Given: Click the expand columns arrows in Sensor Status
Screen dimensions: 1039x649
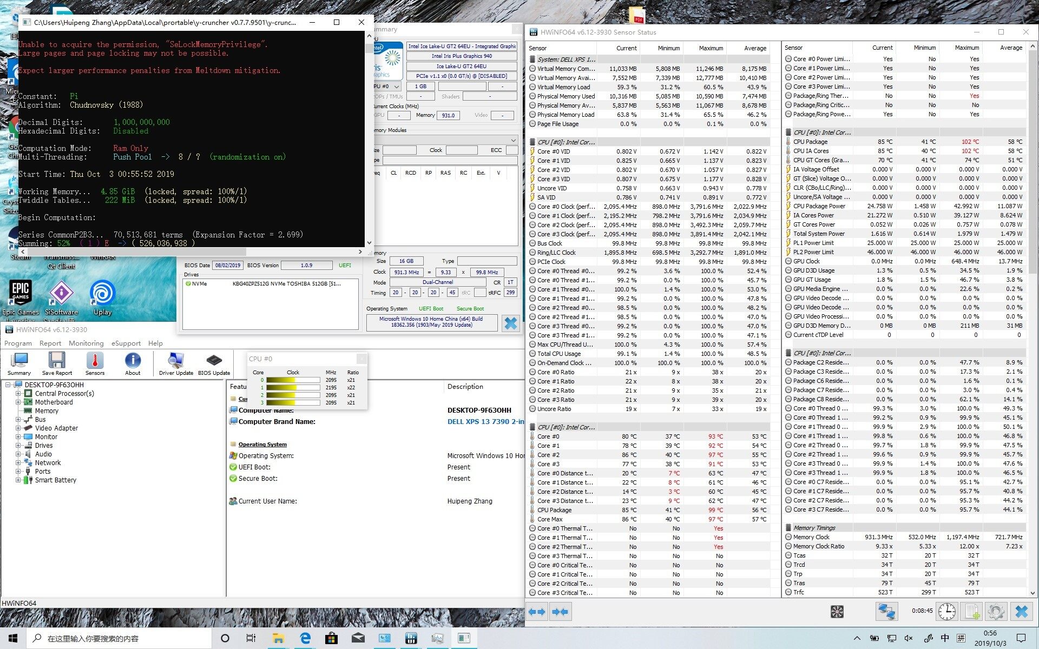Looking at the screenshot, I should [x=537, y=612].
